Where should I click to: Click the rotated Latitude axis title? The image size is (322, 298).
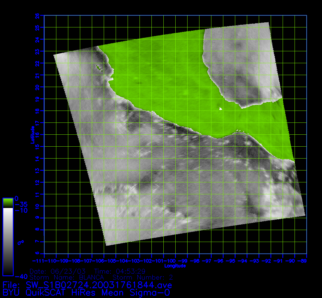point(32,135)
